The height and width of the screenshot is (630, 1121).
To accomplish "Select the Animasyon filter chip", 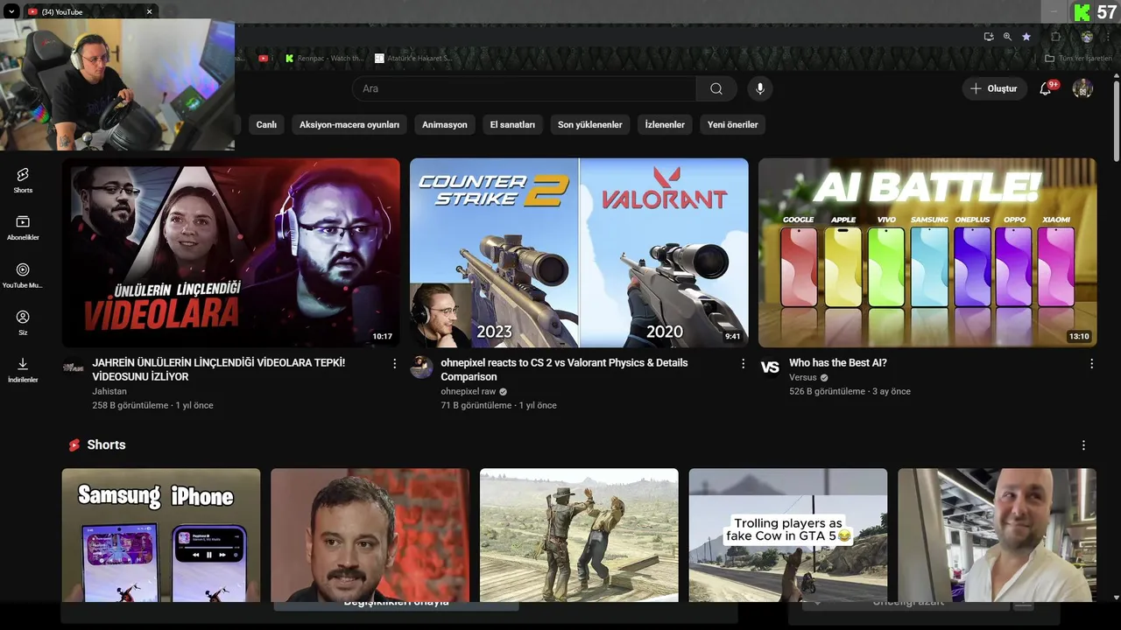I will click(x=445, y=124).
